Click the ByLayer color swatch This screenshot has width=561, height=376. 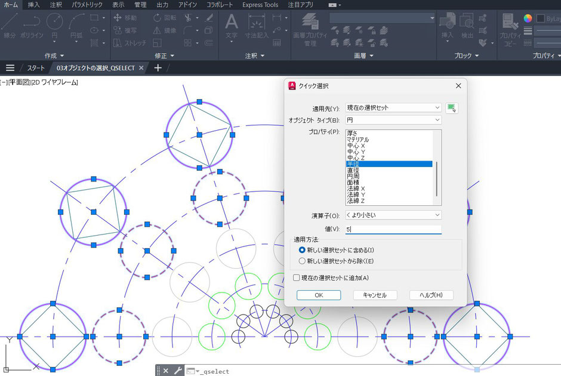pyautogui.click(x=541, y=19)
